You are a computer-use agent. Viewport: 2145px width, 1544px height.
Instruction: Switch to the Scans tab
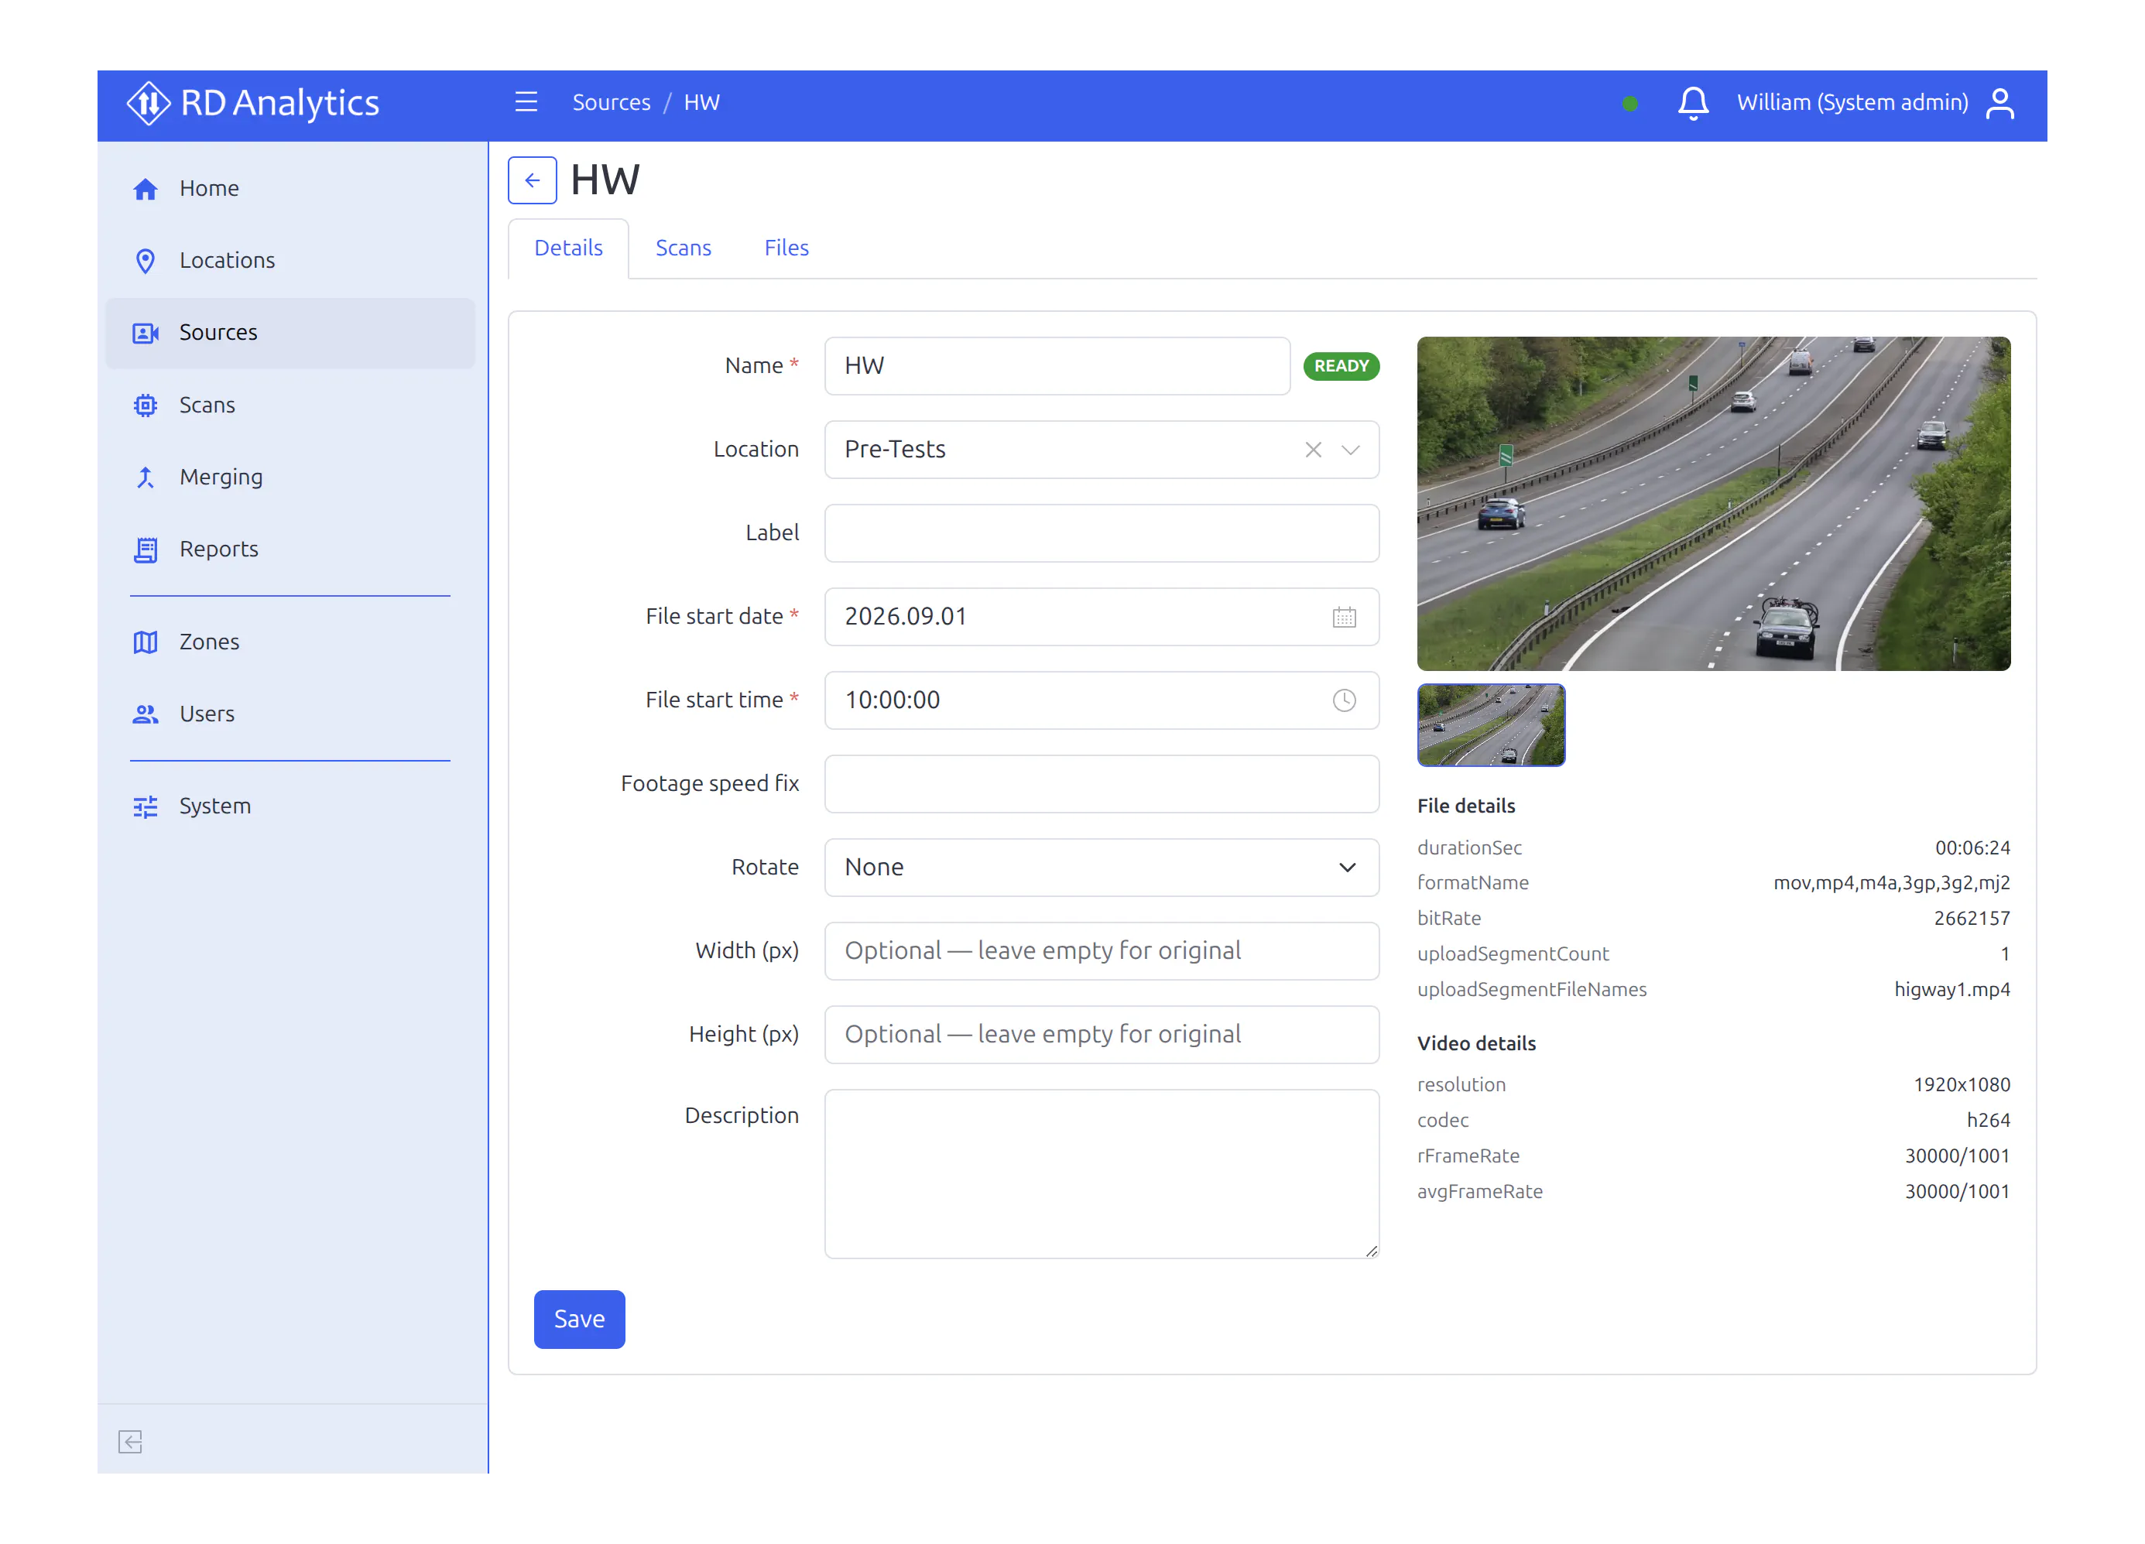683,248
